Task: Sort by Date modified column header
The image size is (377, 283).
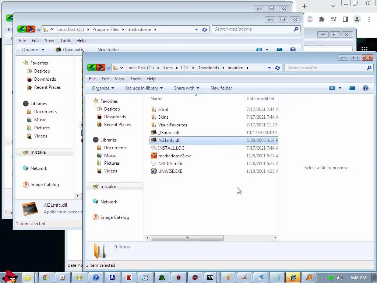Action: (261, 99)
